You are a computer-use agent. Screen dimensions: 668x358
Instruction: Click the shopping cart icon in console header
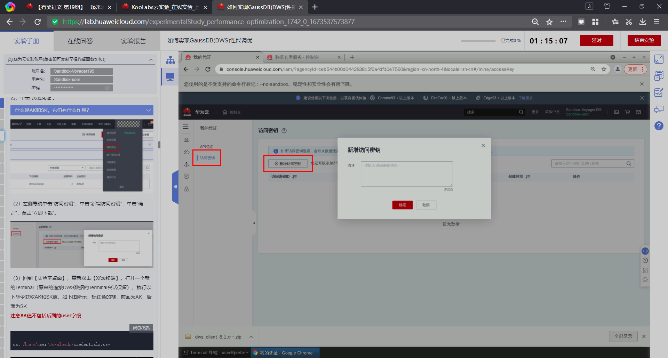(628, 112)
